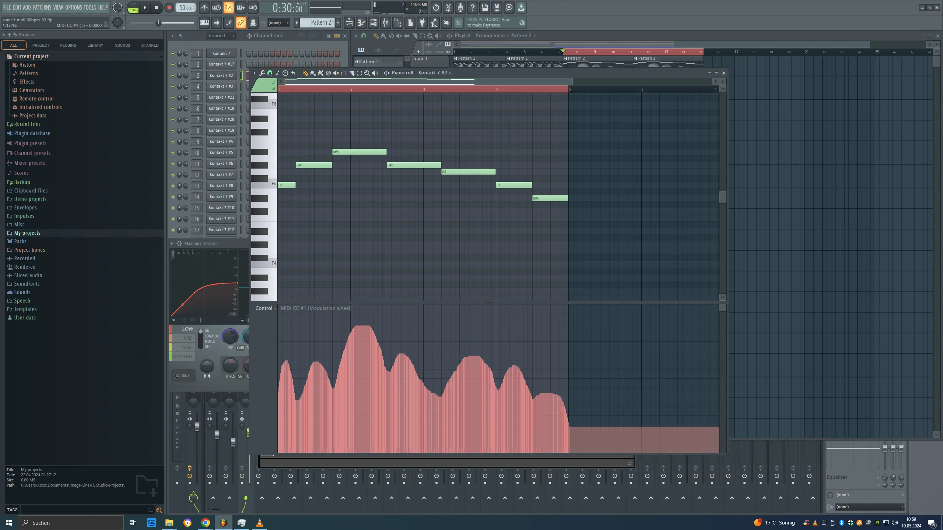Open the Control event selector in Piano roll

tap(265, 308)
